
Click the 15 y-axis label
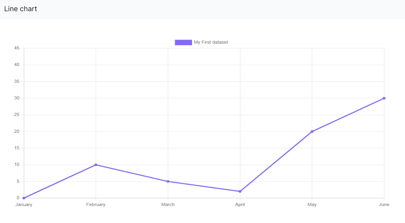pos(17,148)
